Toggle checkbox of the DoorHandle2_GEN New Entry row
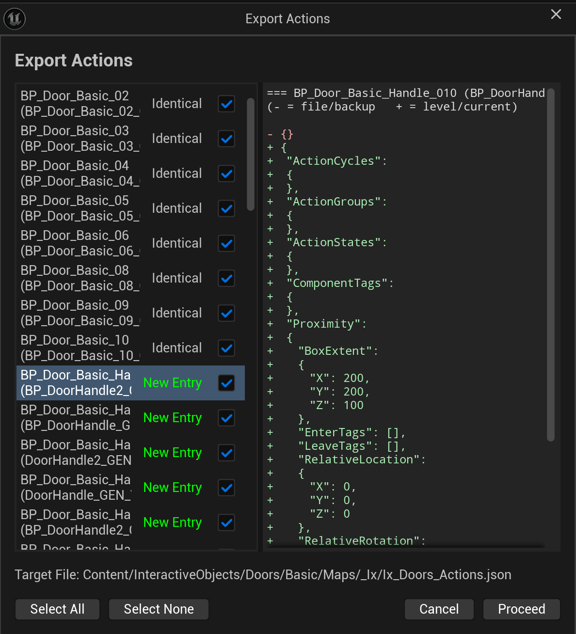576x634 pixels. (226, 453)
